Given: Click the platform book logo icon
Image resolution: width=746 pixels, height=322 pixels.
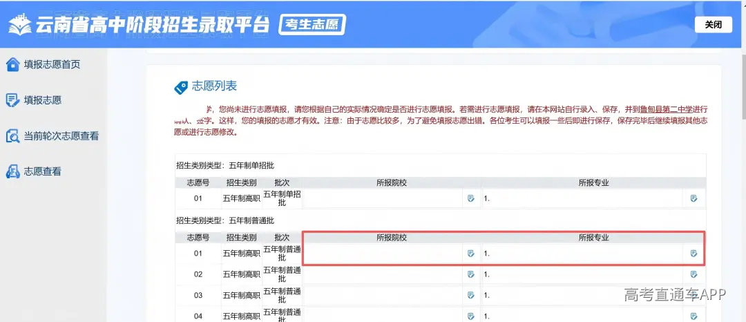Looking at the screenshot, I should 19,25.
